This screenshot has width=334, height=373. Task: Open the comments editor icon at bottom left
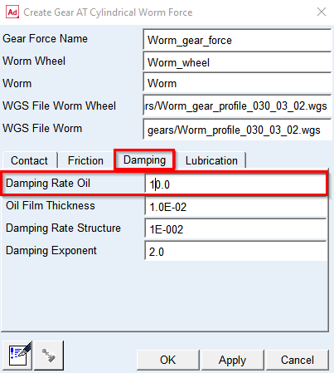[17, 356]
